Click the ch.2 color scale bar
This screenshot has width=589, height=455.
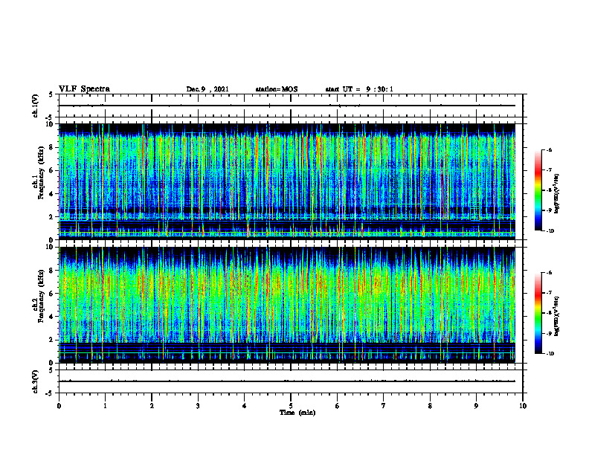[x=538, y=313]
